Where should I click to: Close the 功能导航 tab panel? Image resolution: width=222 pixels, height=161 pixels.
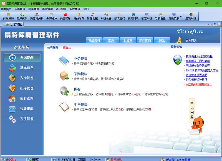click(x=219, y=24)
